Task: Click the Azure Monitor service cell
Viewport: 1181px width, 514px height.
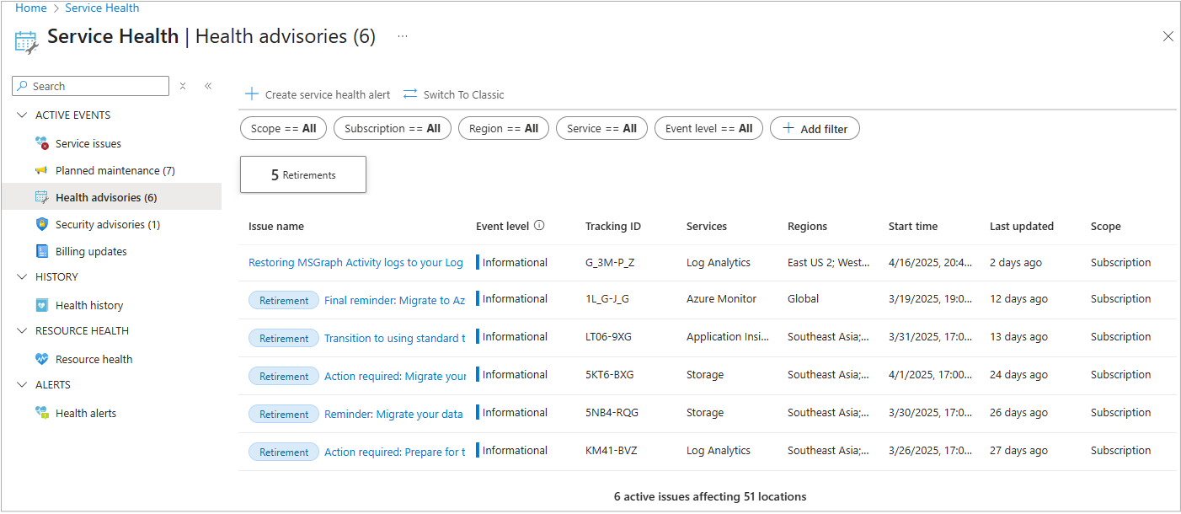Action: point(721,298)
